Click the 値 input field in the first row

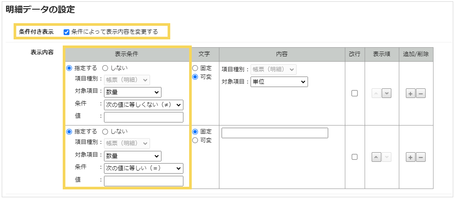click(143, 117)
